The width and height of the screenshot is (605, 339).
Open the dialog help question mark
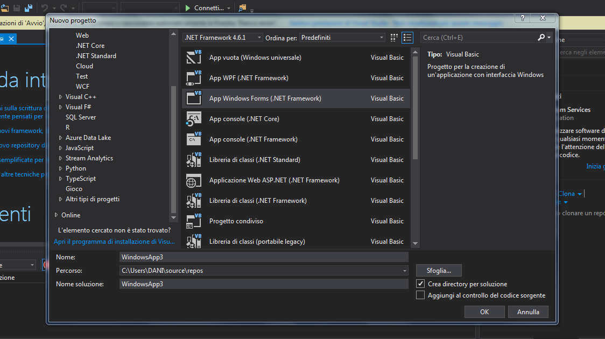(523, 18)
